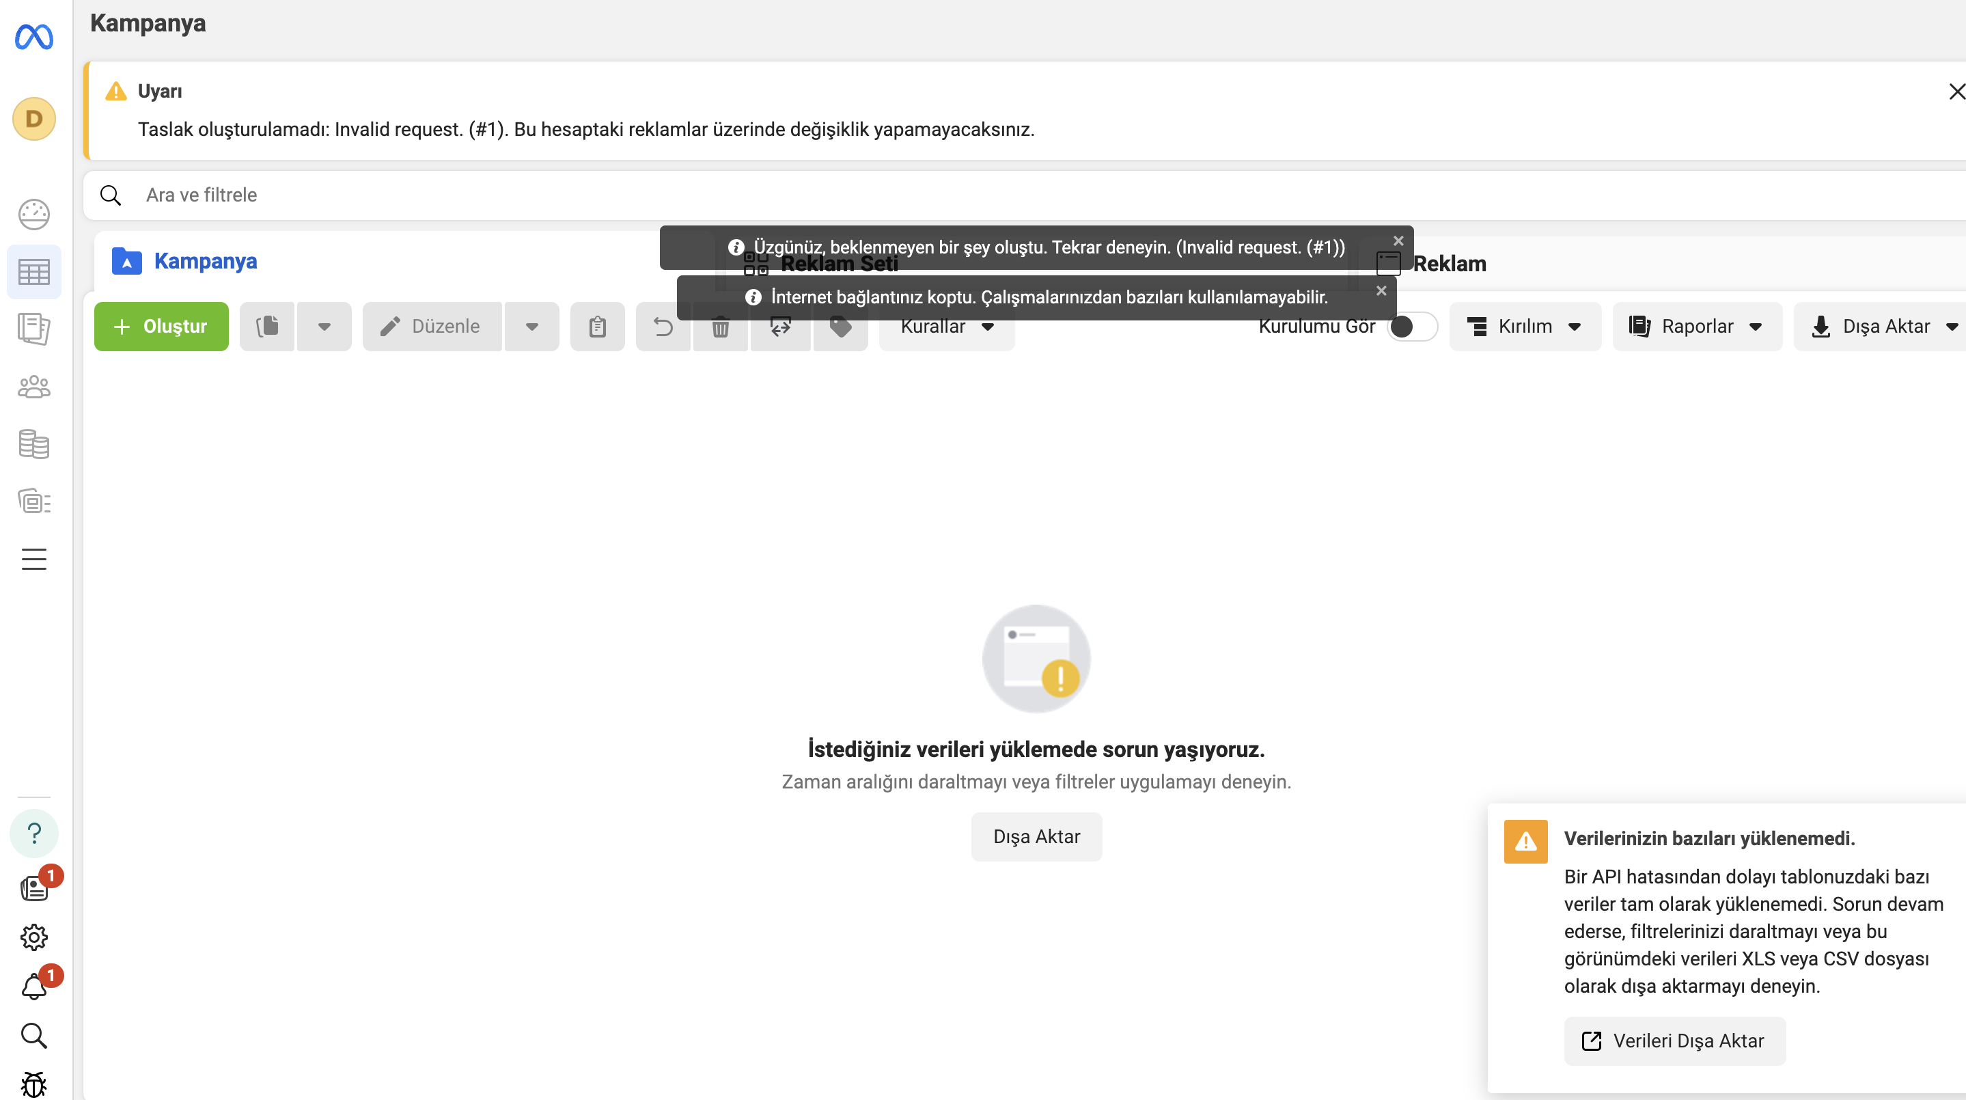Click the green Oluştur button
The image size is (1966, 1100).
(x=161, y=327)
